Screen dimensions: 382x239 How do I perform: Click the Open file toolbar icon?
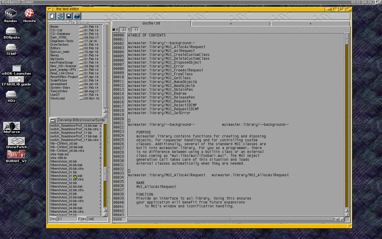click(x=60, y=16)
